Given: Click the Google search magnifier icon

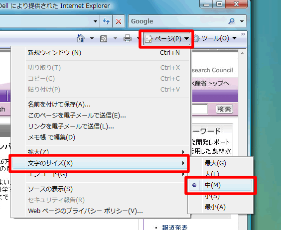Looking at the screenshot, I should [231, 21].
